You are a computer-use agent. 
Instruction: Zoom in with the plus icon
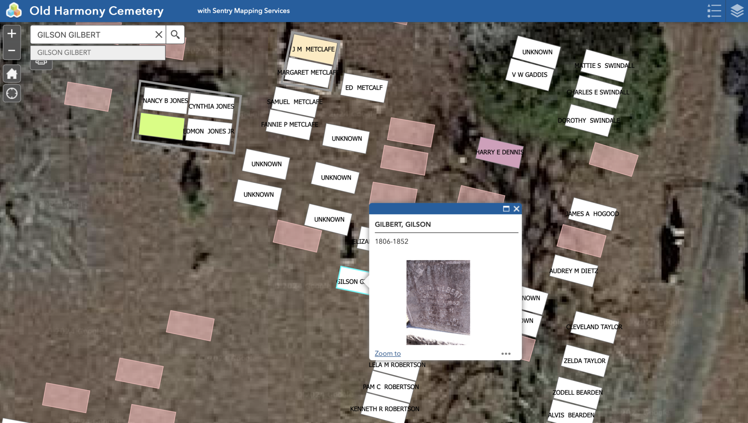tap(12, 34)
